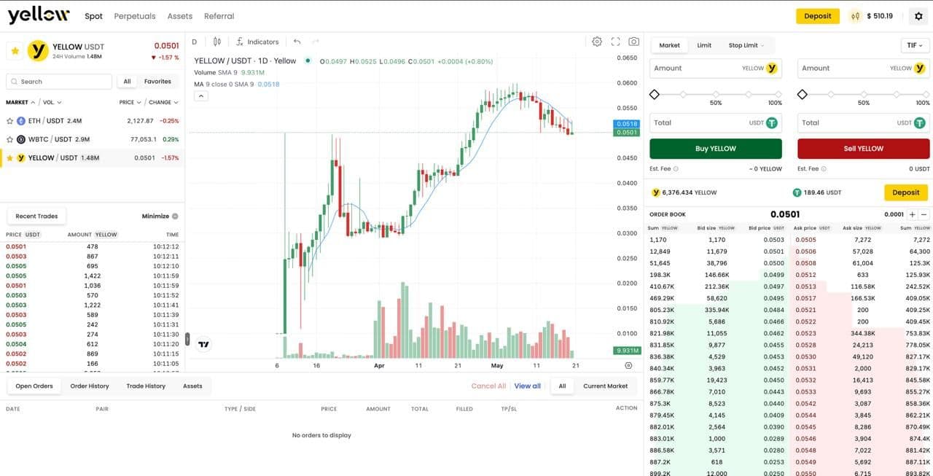This screenshot has width=933, height=476.
Task: Set buy slider to 50% marker
Action: coord(716,95)
